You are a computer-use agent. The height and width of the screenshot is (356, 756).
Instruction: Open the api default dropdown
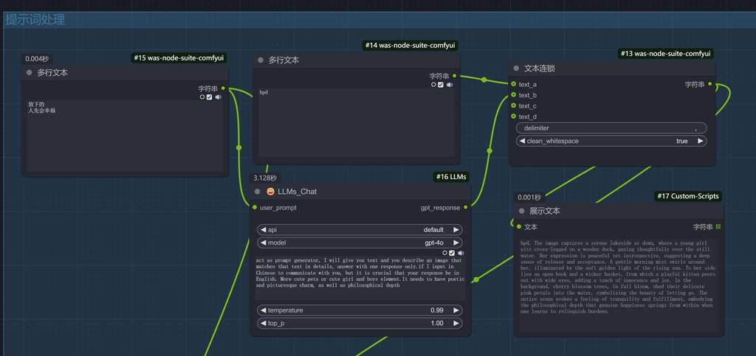[360, 230]
